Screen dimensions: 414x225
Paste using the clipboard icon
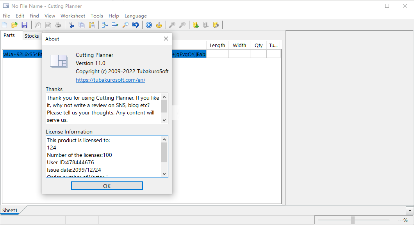(x=92, y=25)
